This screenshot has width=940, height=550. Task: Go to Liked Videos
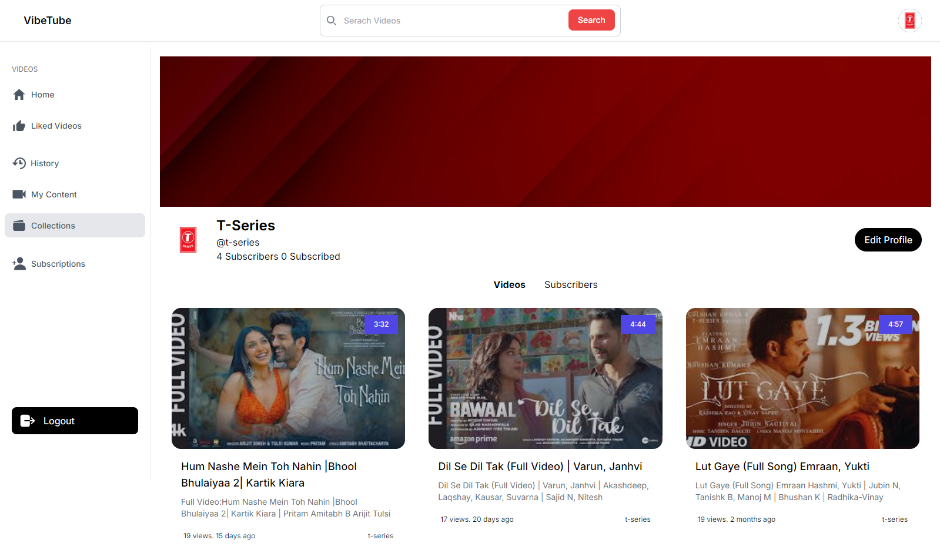75,126
